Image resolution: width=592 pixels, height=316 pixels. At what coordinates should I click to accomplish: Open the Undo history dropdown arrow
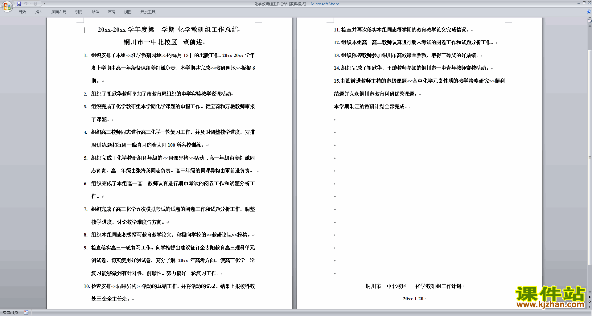30,4
